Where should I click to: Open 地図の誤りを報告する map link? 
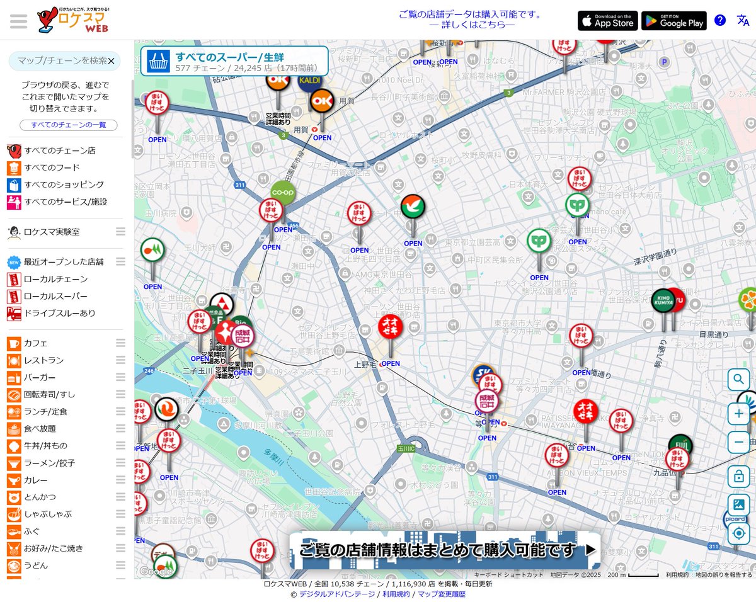(x=724, y=574)
